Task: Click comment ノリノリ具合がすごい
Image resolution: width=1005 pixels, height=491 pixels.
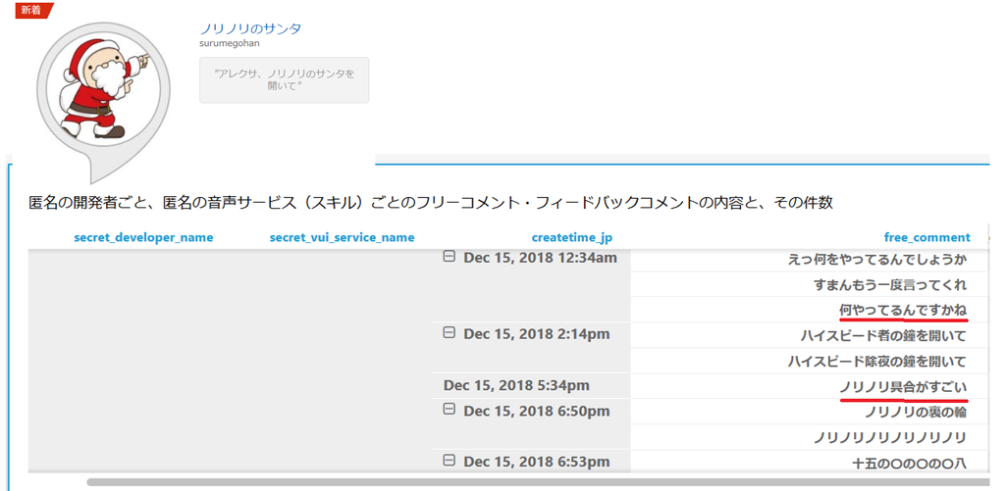Action: tap(903, 387)
